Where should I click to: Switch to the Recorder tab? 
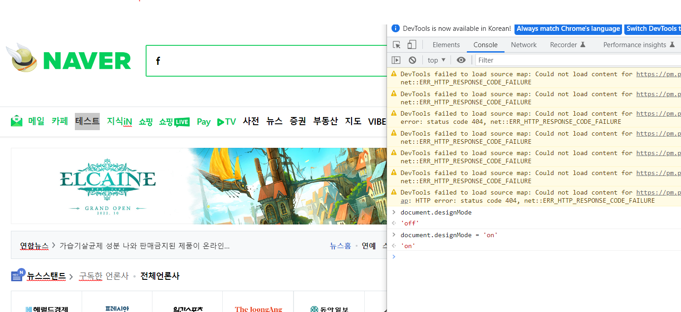tap(568, 45)
